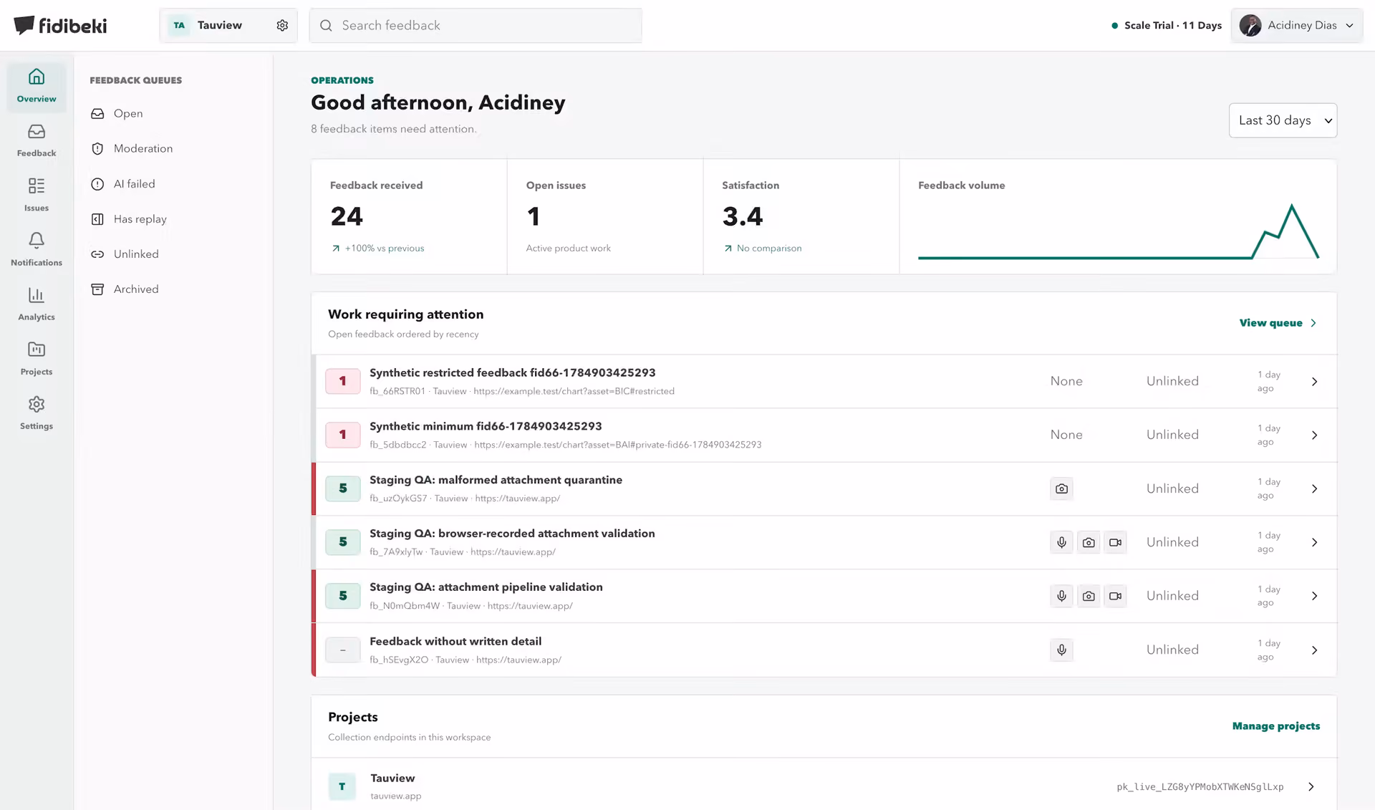Click camera icon on malformed attachment quarantine row

(1061, 488)
